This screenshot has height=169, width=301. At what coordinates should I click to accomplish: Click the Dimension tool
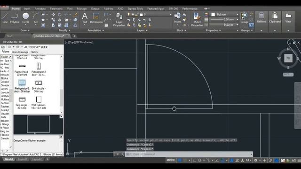coord(96,18)
